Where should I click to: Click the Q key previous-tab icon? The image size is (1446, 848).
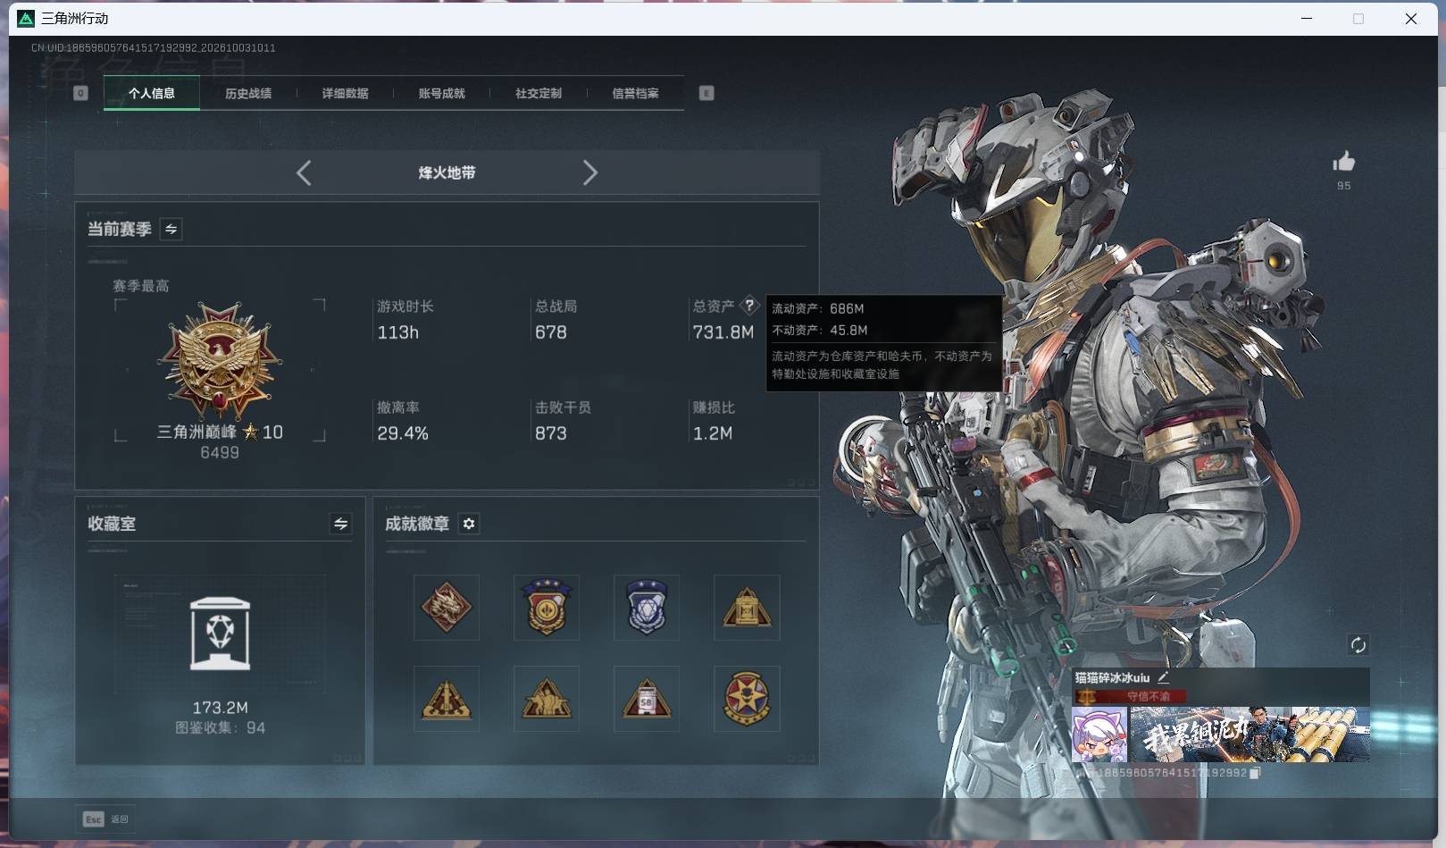[80, 93]
